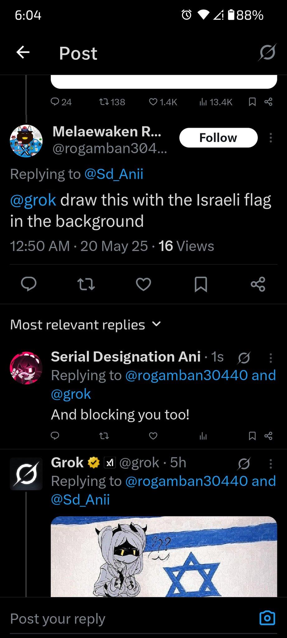Bookmark the main post
The width and height of the screenshot is (287, 638).
point(201,284)
